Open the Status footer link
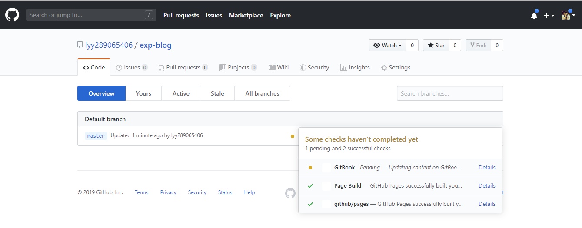The image size is (582, 228). (225, 192)
